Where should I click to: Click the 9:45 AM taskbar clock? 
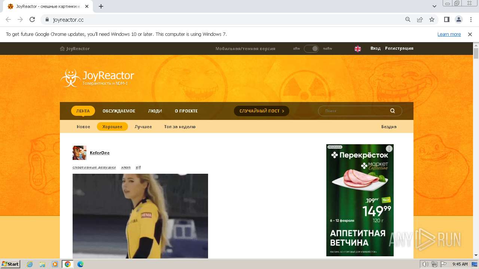460,264
